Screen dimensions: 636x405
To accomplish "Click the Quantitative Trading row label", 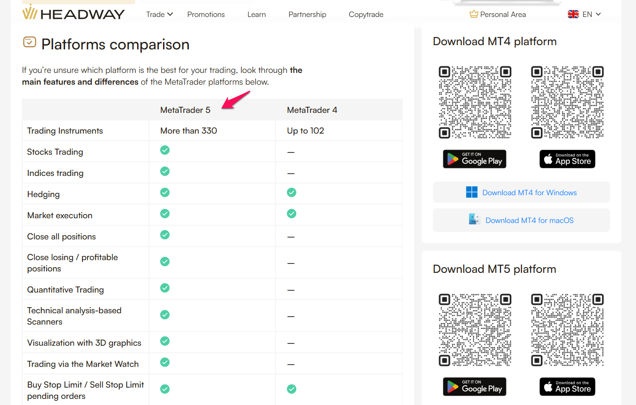I will (65, 290).
